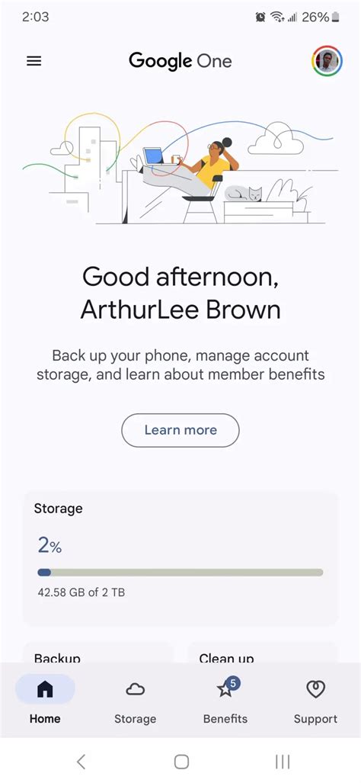Viewport: 361px width, 783px height.
Task: Tap the Support heart icon
Action: [315, 689]
